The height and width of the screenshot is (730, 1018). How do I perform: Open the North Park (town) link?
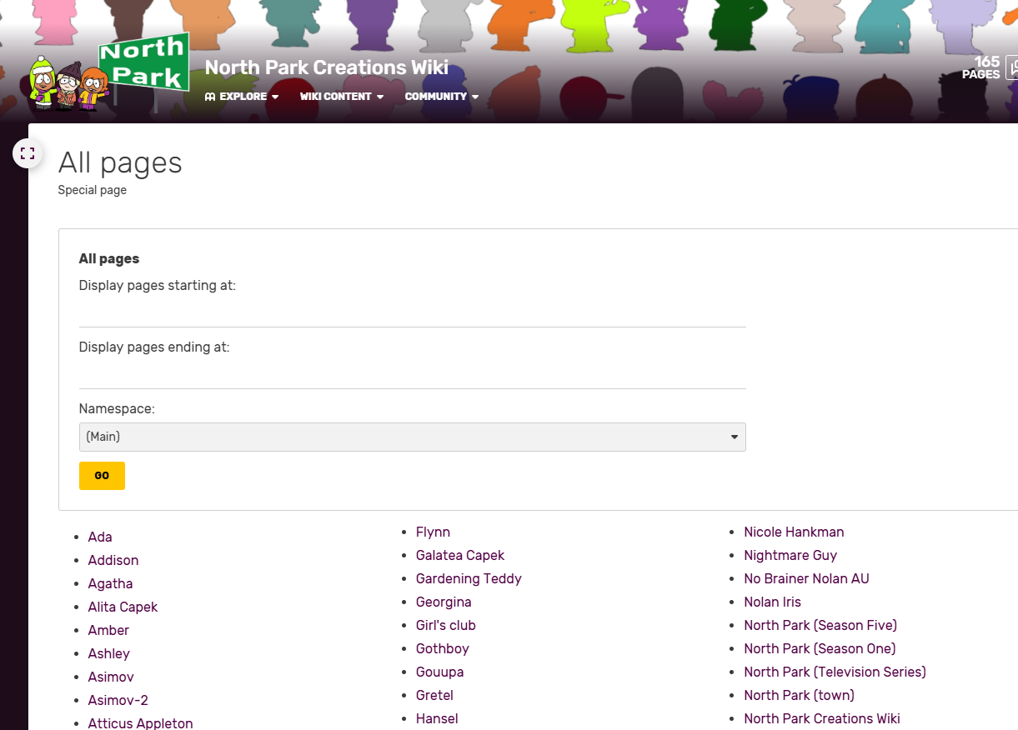point(799,696)
